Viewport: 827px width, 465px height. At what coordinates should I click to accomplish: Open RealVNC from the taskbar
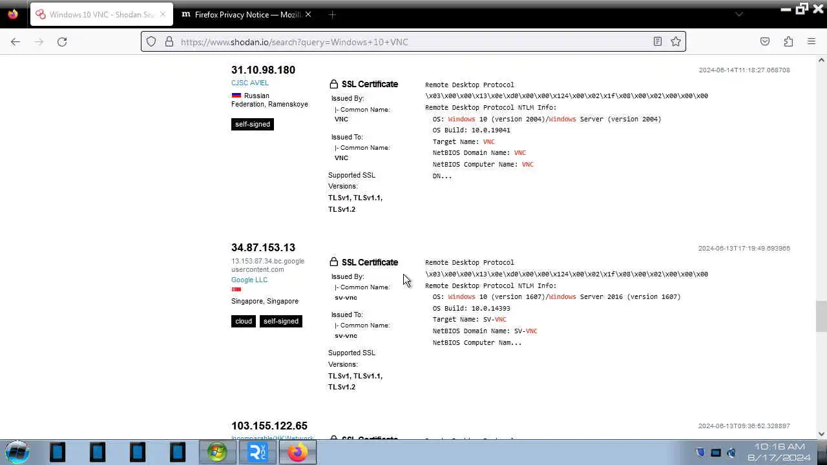coord(257,452)
